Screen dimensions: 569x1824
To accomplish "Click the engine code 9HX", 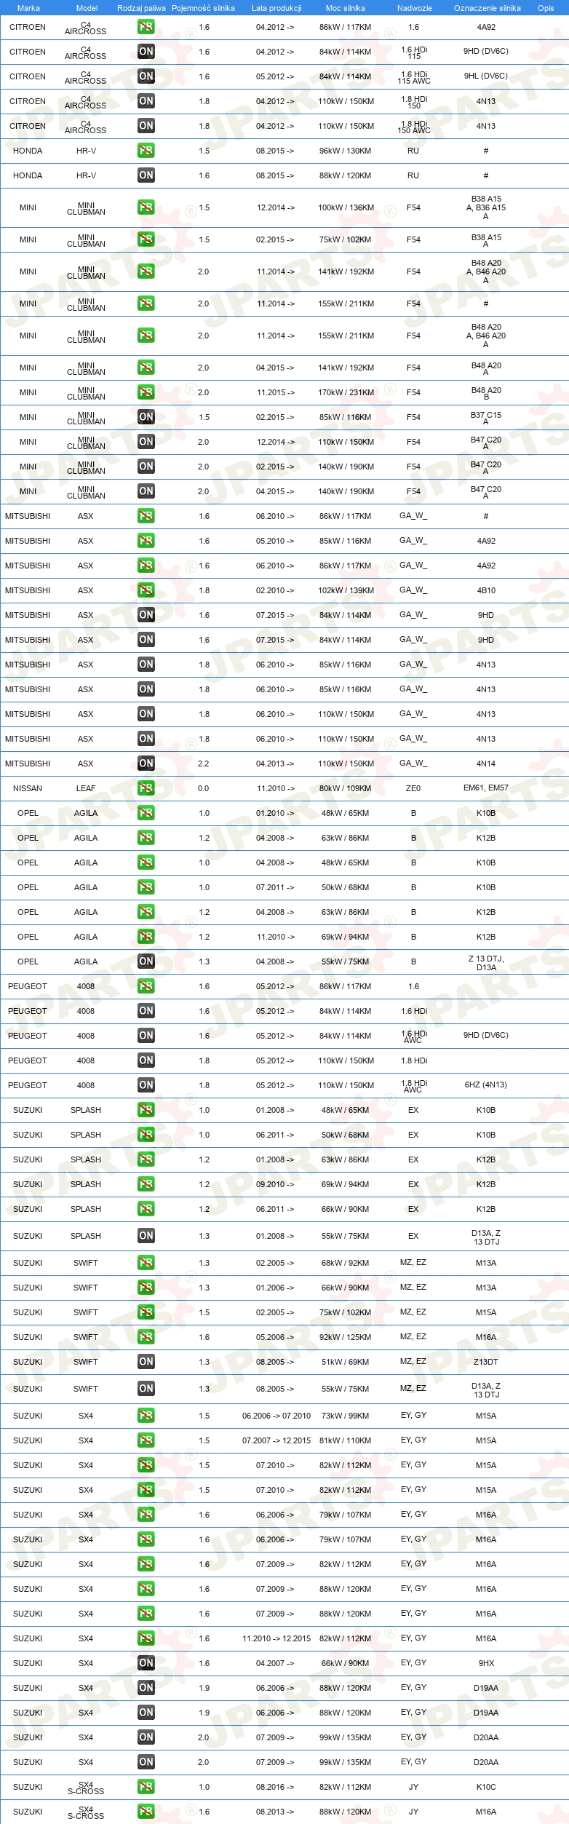I will 486,1663.
